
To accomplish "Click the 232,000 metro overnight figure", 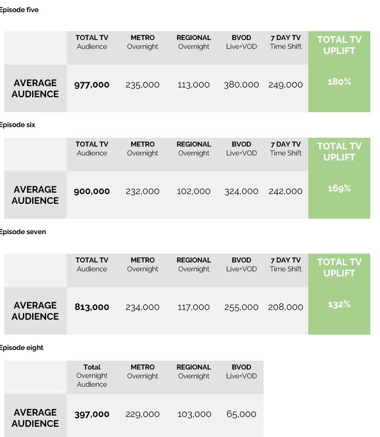I will 142,191.
